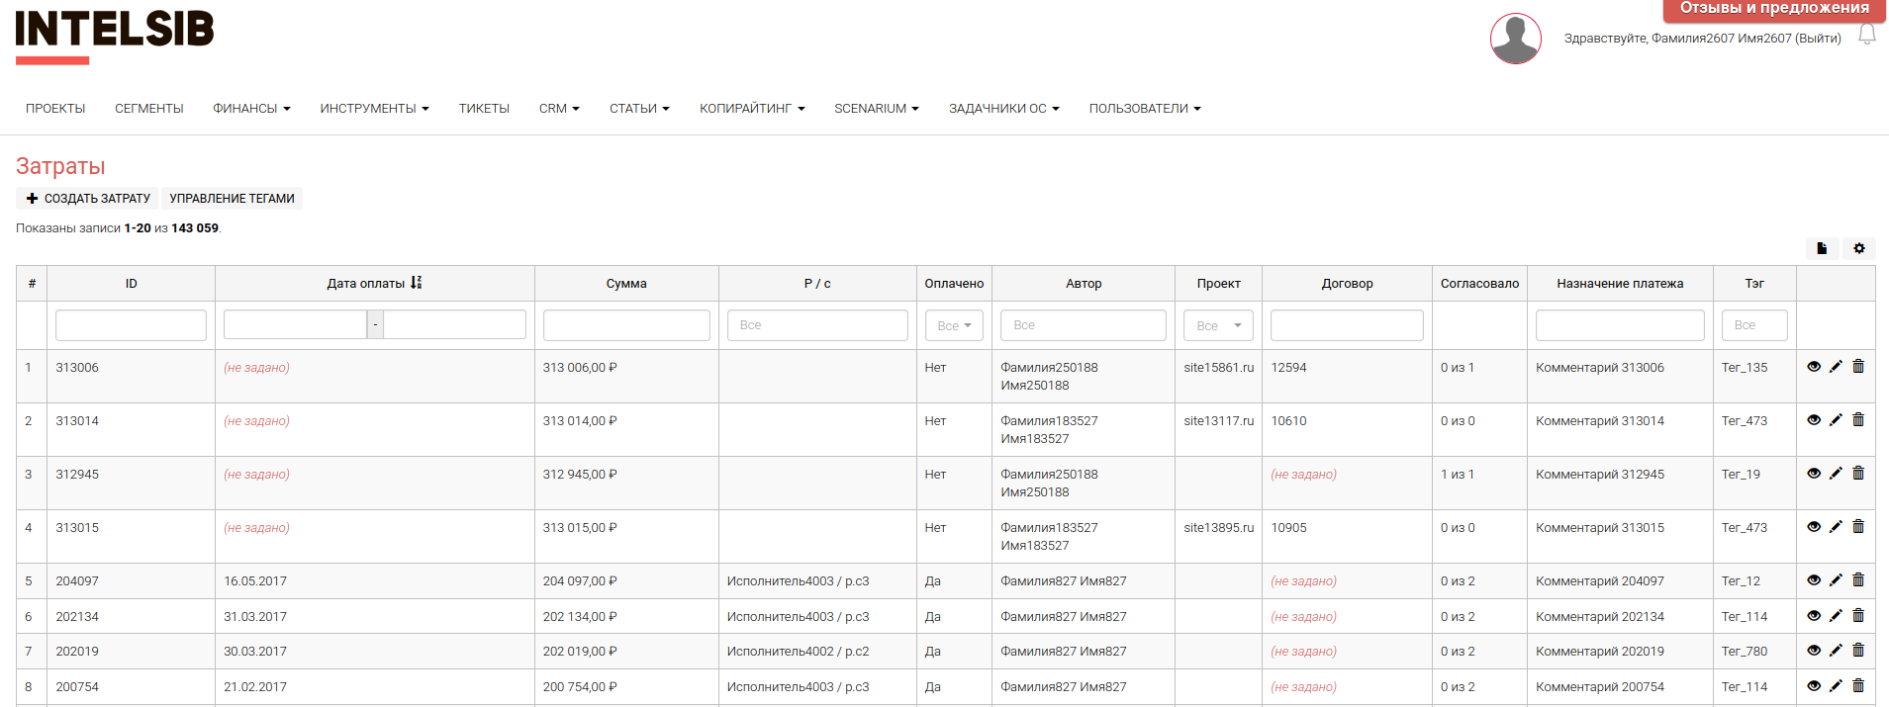
Task: Click sort icon in Дата оплаты header
Action: (x=416, y=283)
